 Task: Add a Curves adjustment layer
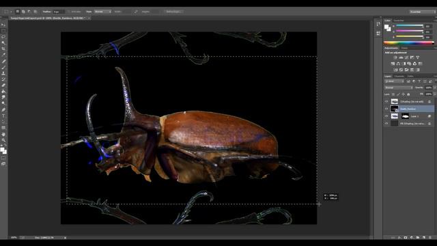pyautogui.click(x=406, y=57)
